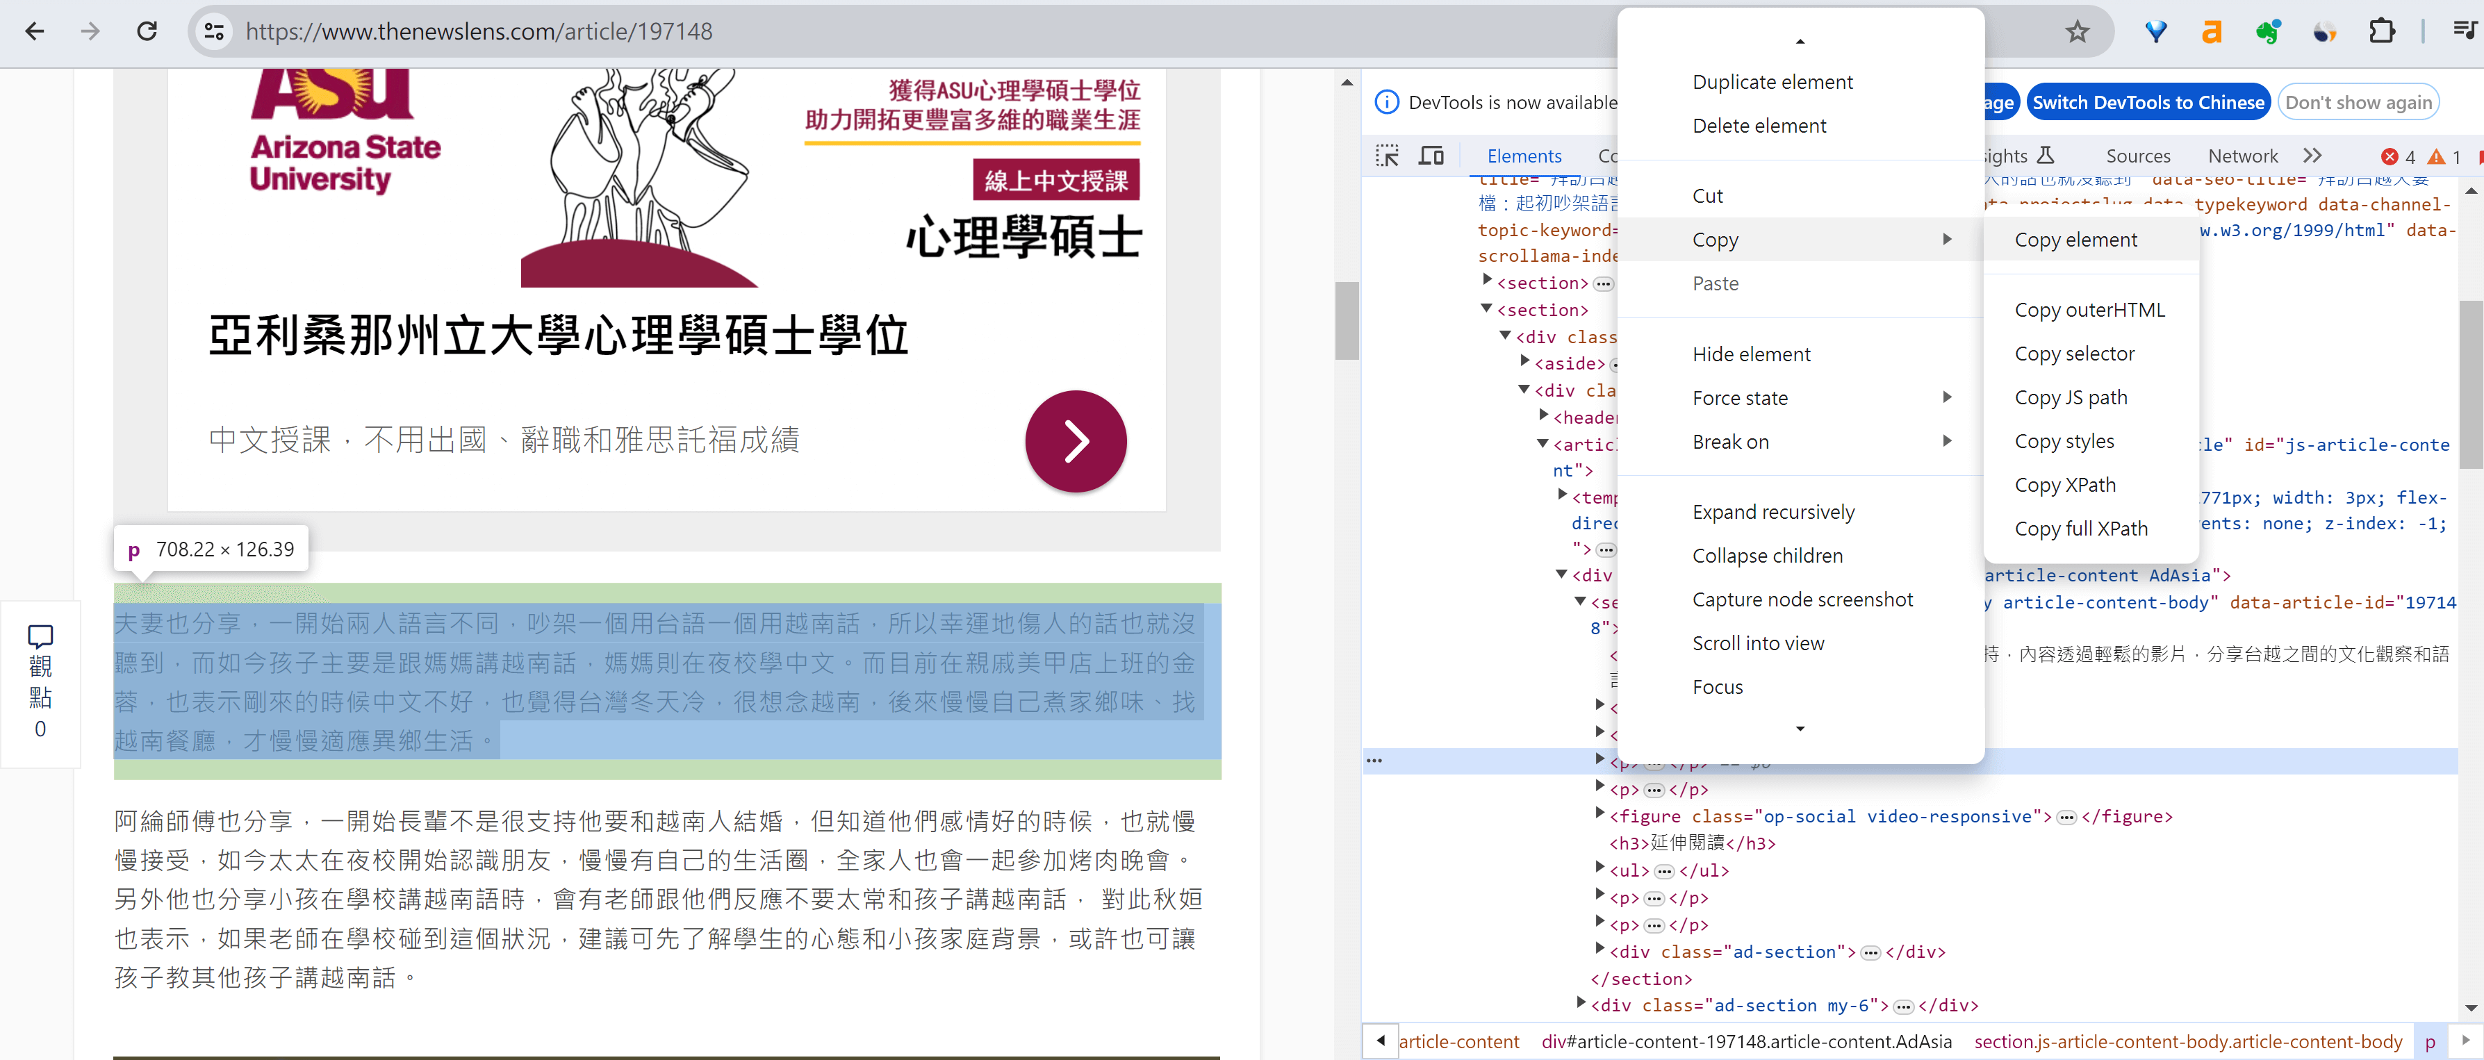This screenshot has height=1060, width=2484.
Task: Collapse the article-content div node
Action: 1561,574
